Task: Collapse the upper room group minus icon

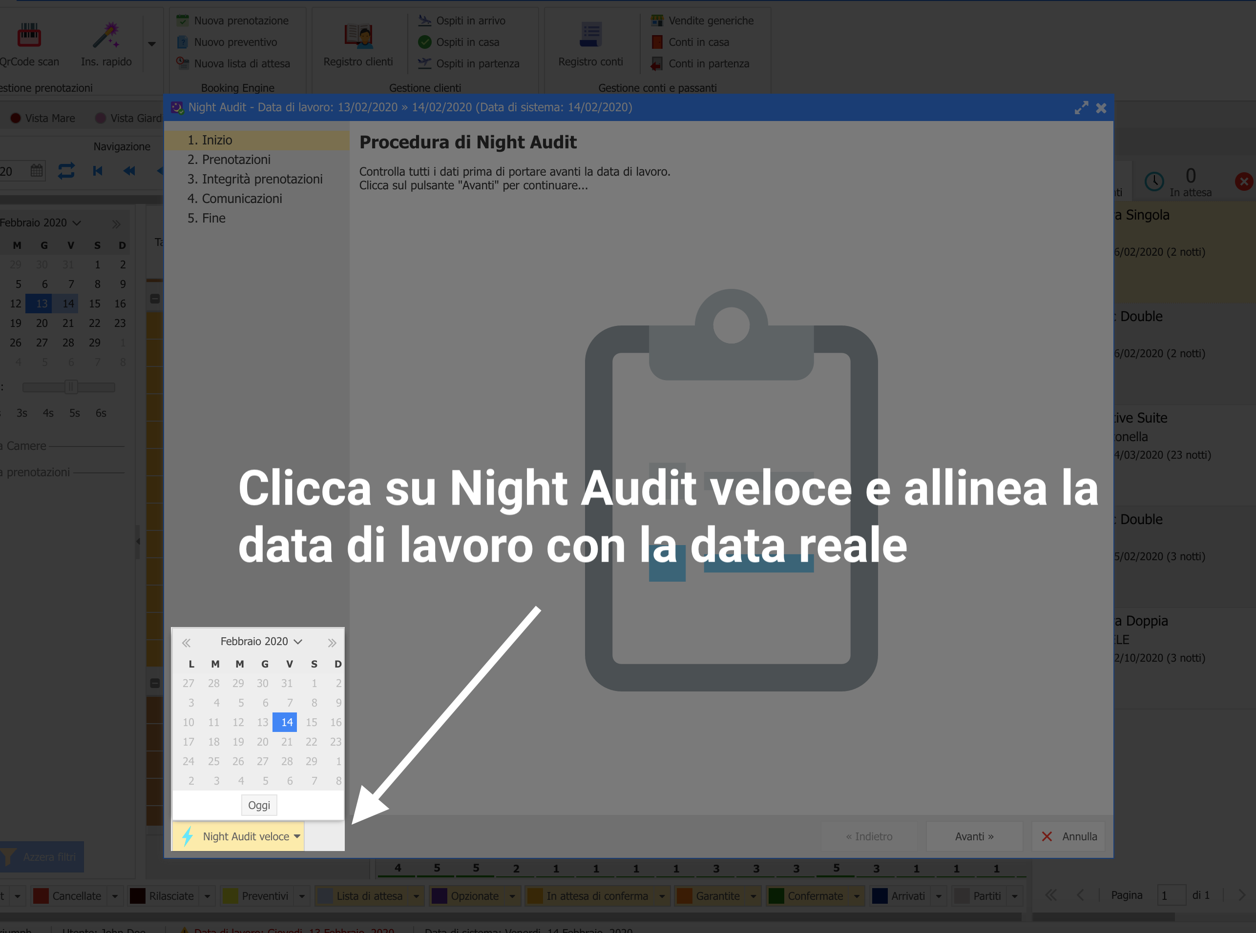Action: tap(155, 299)
